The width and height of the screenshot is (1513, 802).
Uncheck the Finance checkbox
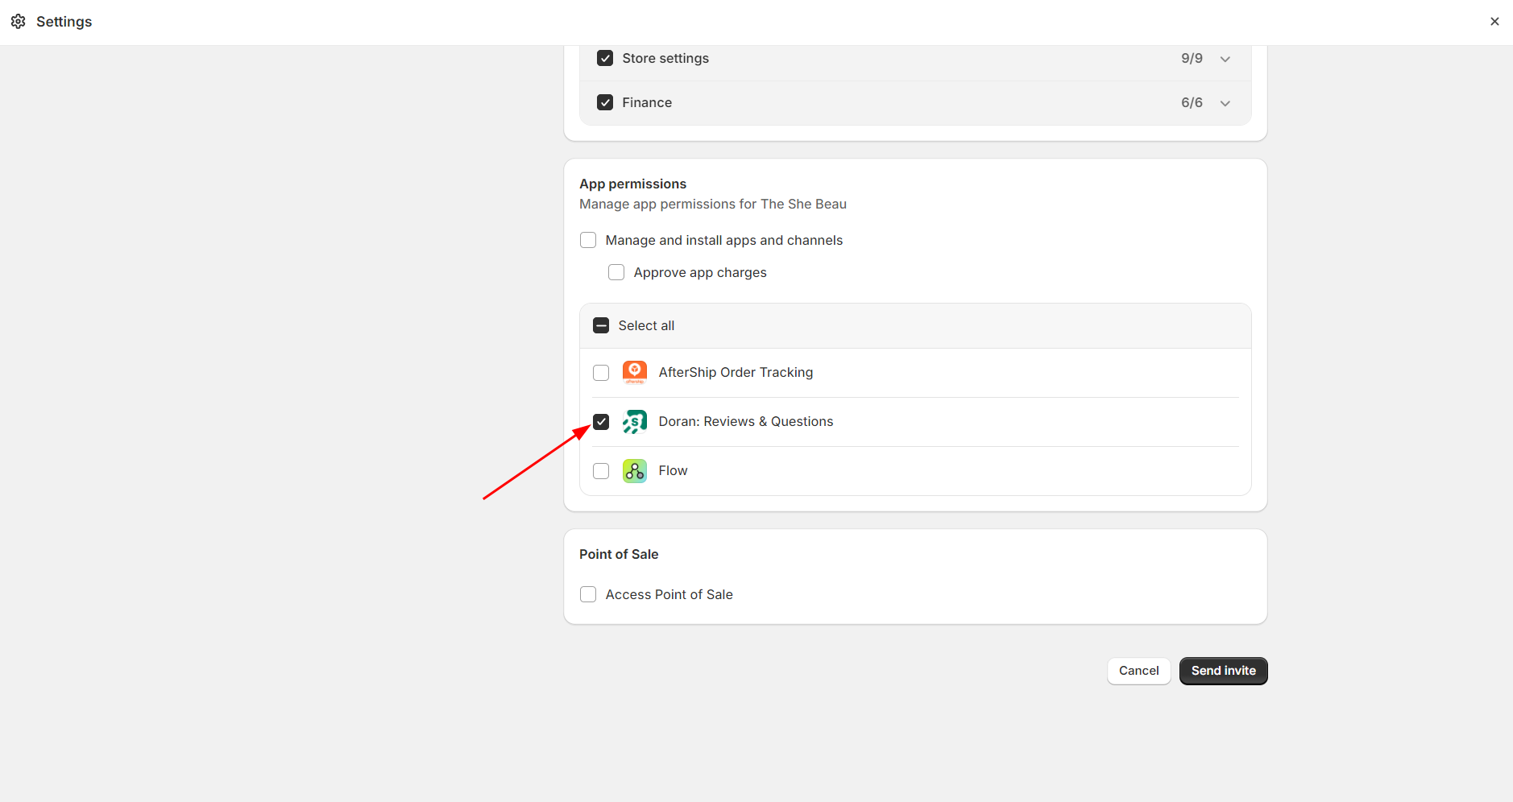point(605,102)
